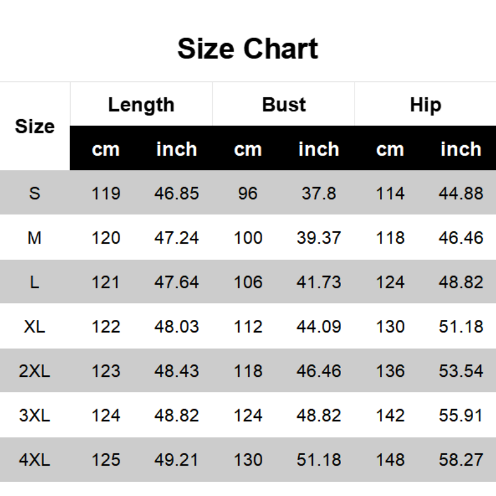Click the Size header cell
Screen dimensions: 496x496
pyautogui.click(x=35, y=126)
